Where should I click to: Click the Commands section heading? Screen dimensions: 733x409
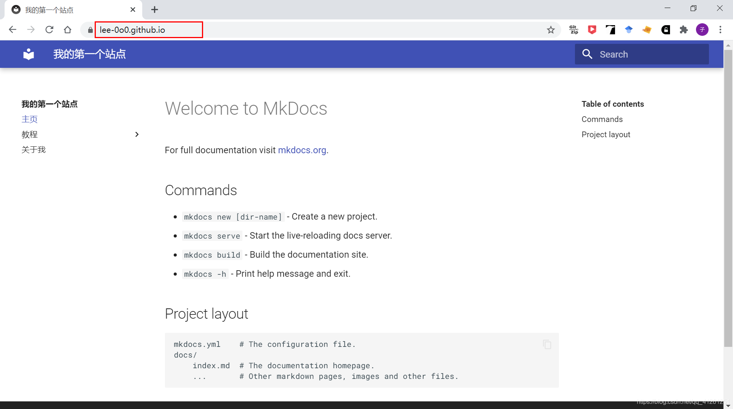pyautogui.click(x=201, y=190)
